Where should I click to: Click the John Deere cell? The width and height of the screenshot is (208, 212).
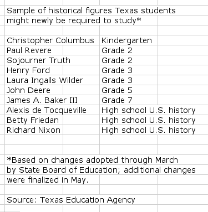tap(34, 90)
